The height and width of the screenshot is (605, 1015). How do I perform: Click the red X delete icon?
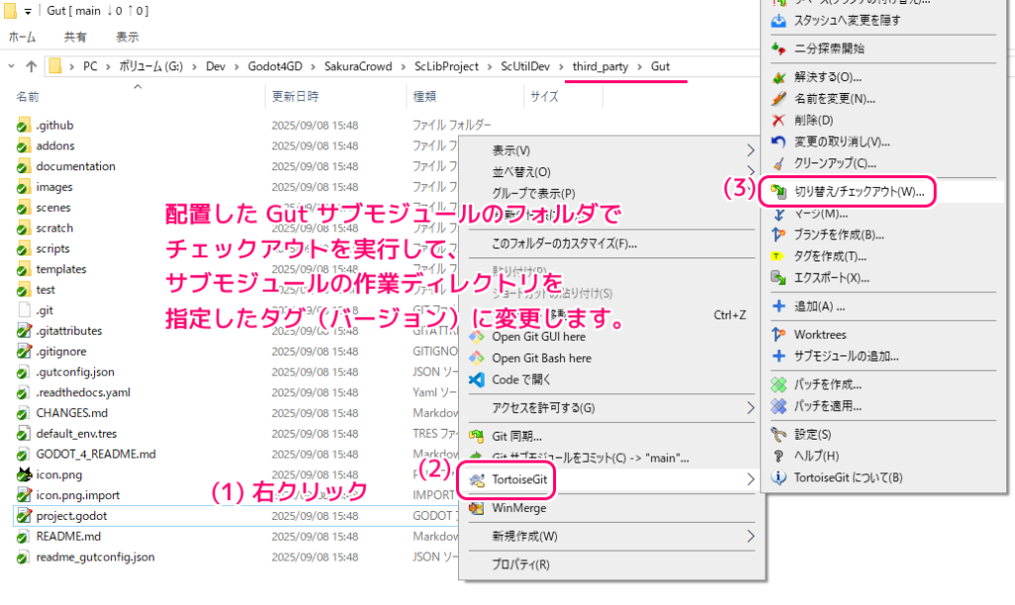coord(779,120)
